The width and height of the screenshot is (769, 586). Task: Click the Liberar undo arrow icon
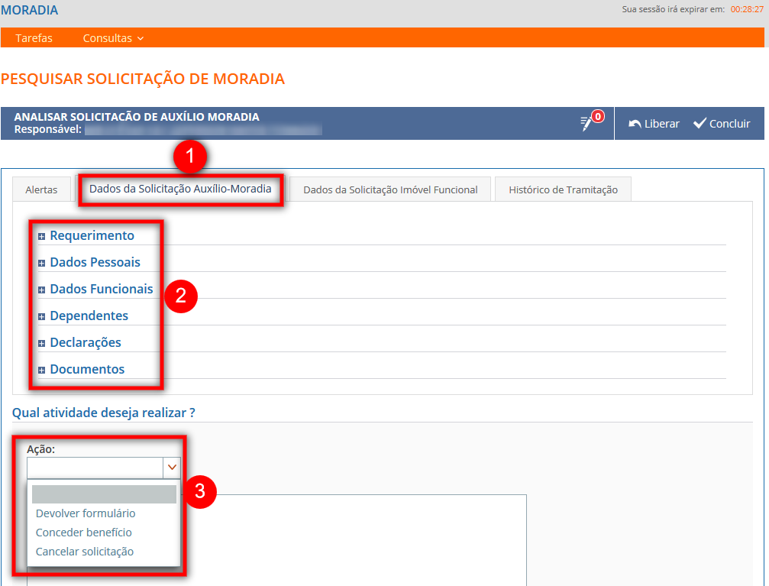pos(634,124)
